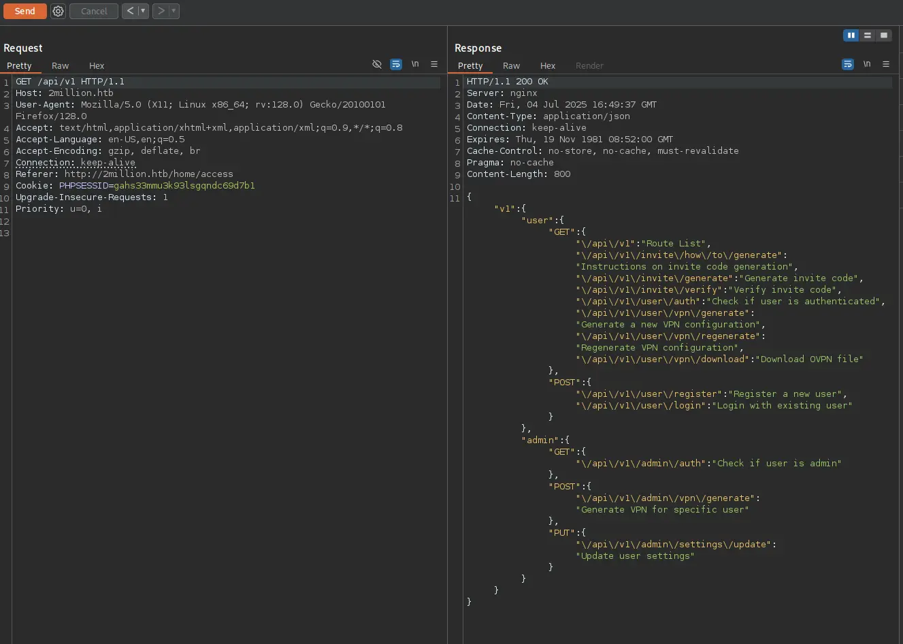Click the 'GET /api/v1 HTTP/1.1' request line
The height and width of the screenshot is (644, 903).
tap(70, 82)
